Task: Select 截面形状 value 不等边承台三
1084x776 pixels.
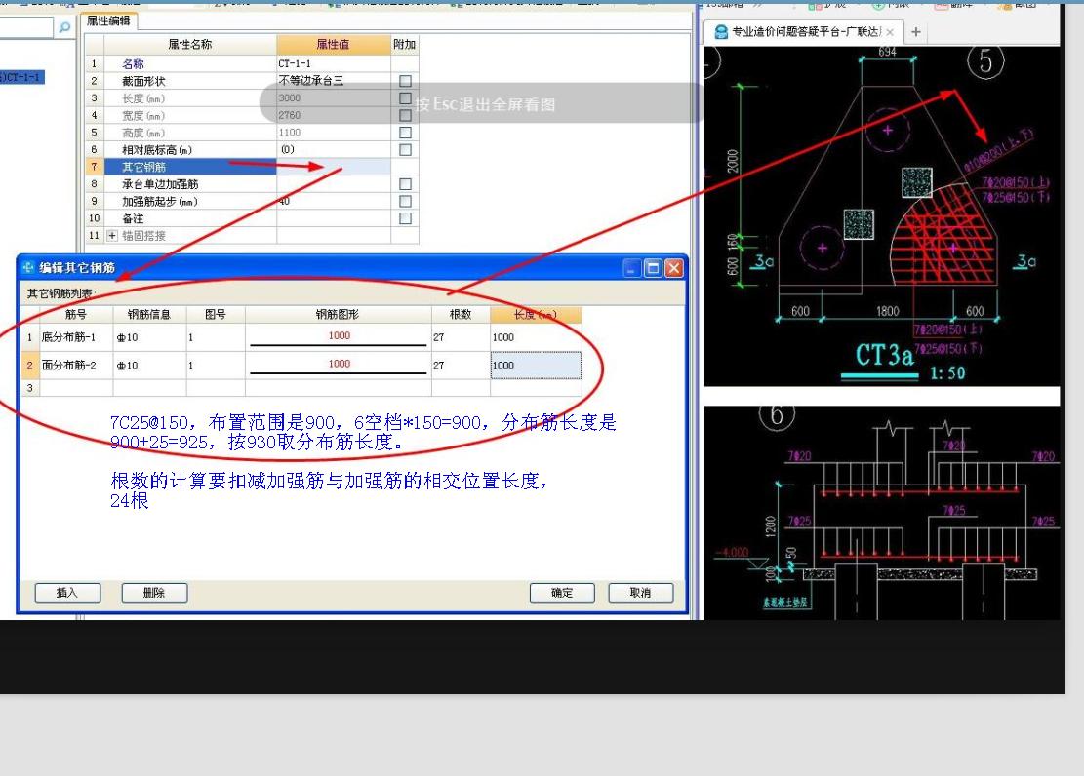Action: point(334,81)
